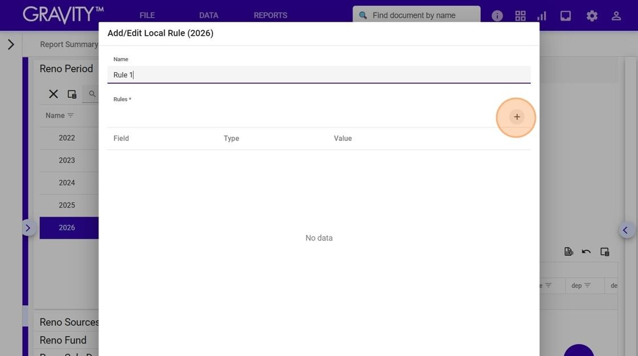The width and height of the screenshot is (638, 356).
Task: Open the REPORTS menu
Action: click(x=271, y=15)
